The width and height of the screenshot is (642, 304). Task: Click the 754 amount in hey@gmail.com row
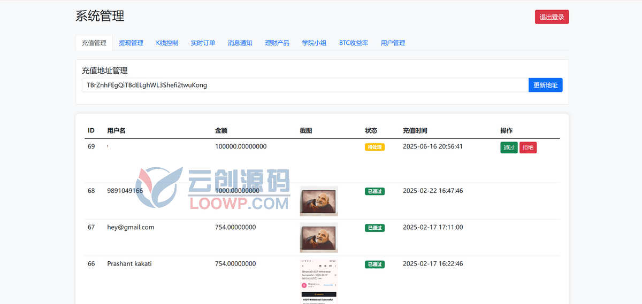(235, 227)
